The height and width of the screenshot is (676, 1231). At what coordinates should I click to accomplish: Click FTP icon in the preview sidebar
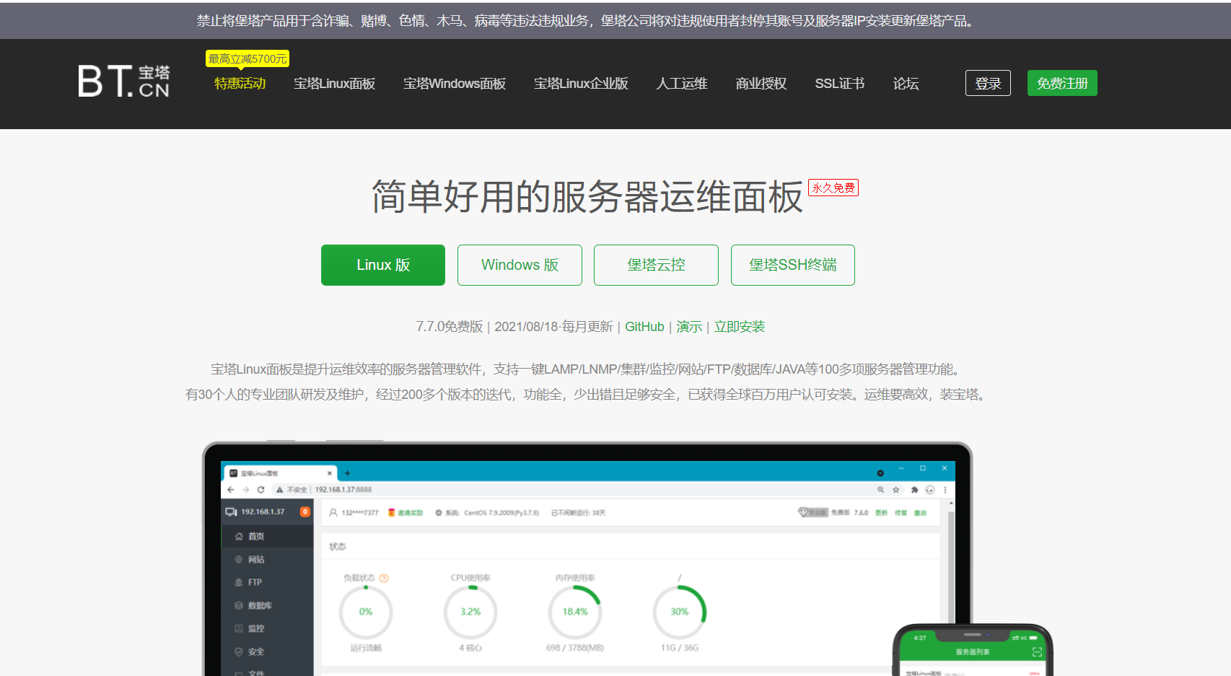[x=239, y=582]
